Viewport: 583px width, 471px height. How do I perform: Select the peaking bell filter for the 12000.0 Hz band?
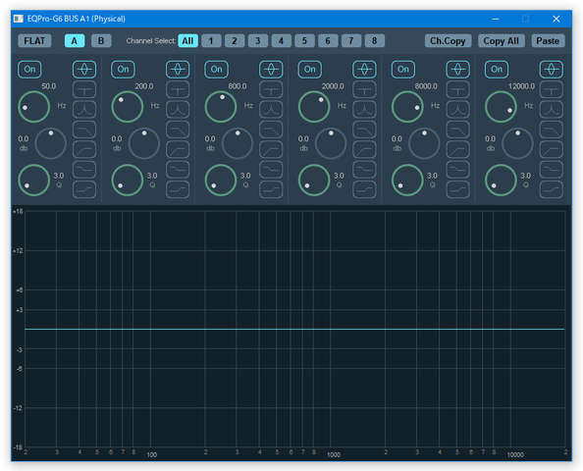pos(551,70)
